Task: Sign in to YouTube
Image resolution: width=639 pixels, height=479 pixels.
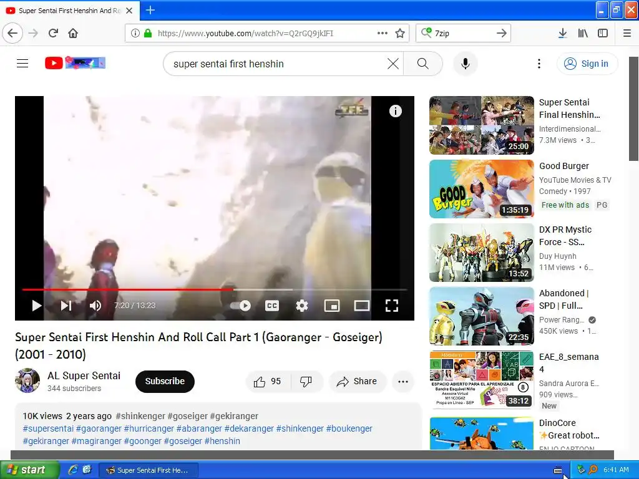Action: pyautogui.click(x=587, y=64)
